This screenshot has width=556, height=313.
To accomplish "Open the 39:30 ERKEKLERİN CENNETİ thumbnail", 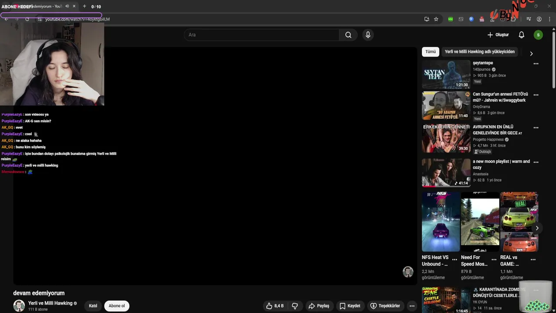I will point(446,139).
